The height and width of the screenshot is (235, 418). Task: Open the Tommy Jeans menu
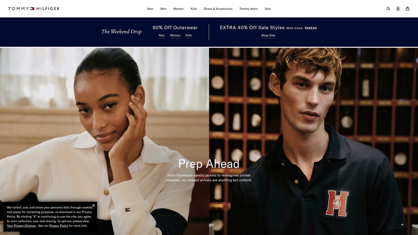249,9
